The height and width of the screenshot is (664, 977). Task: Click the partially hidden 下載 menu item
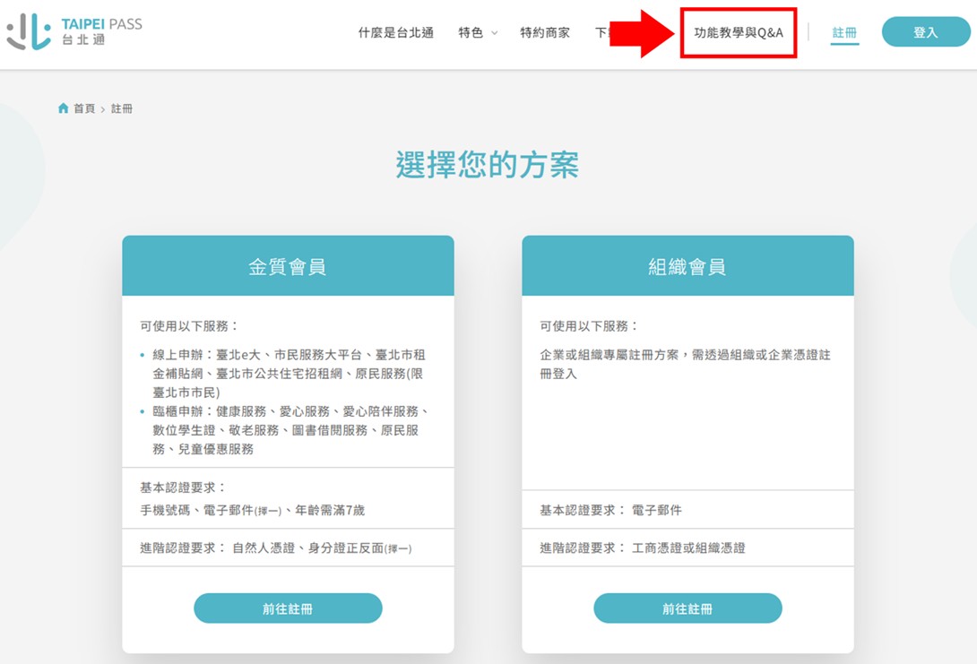pos(602,32)
